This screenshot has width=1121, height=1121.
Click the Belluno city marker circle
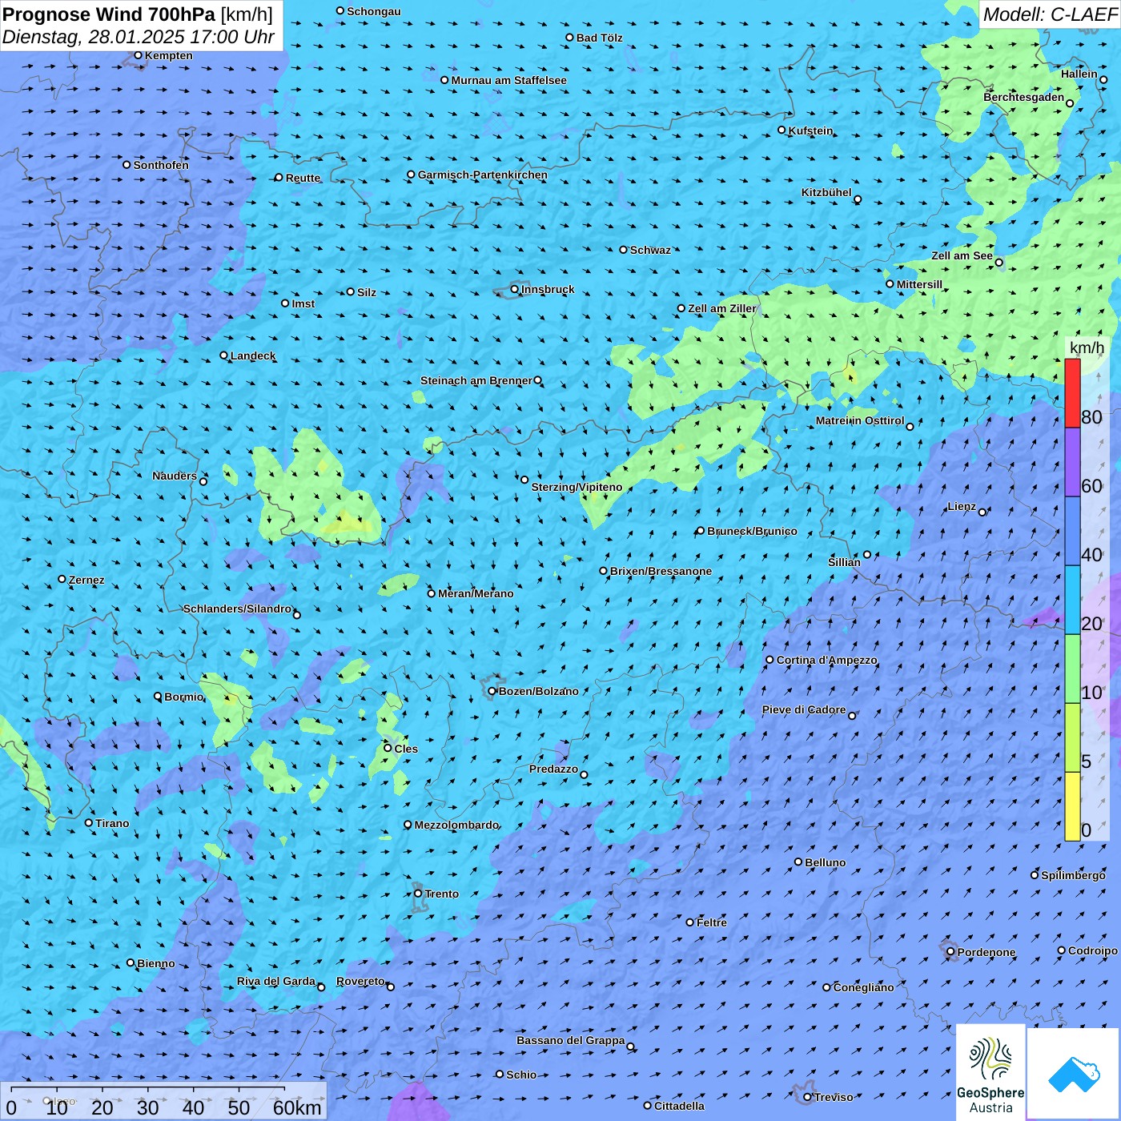[798, 862]
